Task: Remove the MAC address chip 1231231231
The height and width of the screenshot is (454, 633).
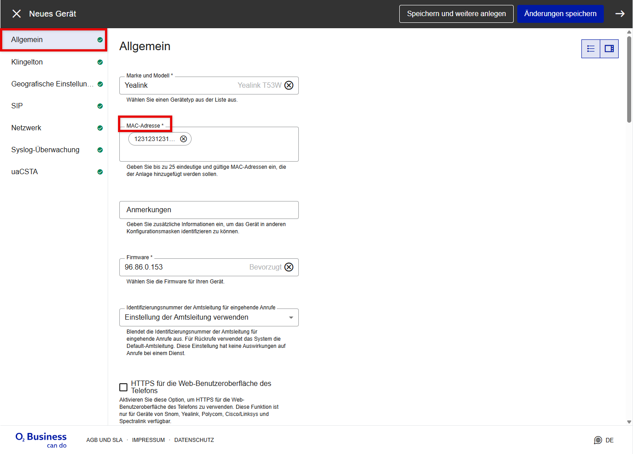Action: click(x=183, y=139)
